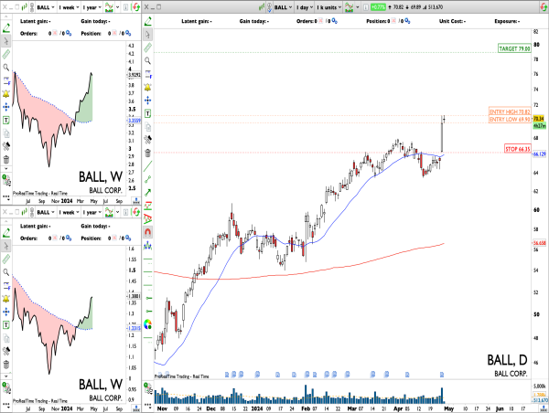Viewport: 549px width, 413px height.
Task: Click the indicators chart icon in daily toolbar
Action: pyautogui.click(x=349, y=7)
